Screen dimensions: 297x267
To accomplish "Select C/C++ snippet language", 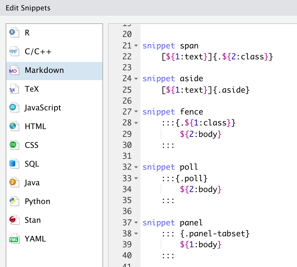I will 54,51.
